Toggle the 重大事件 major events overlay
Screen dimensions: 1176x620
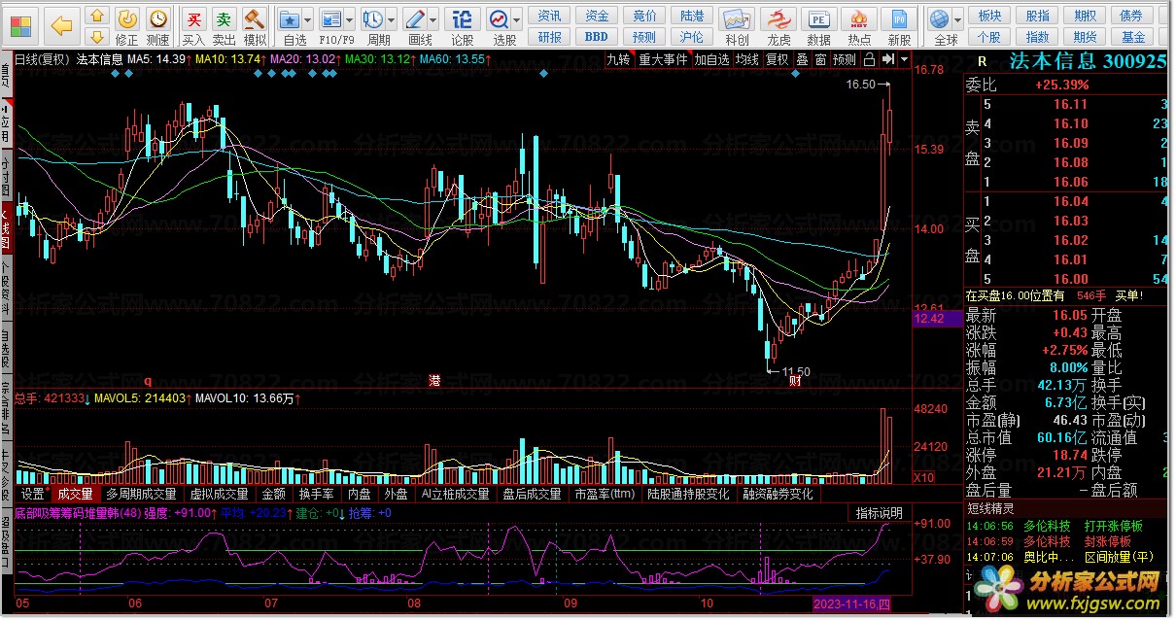click(663, 59)
